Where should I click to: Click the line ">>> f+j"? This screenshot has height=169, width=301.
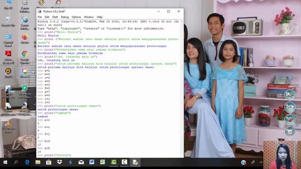point(44,134)
